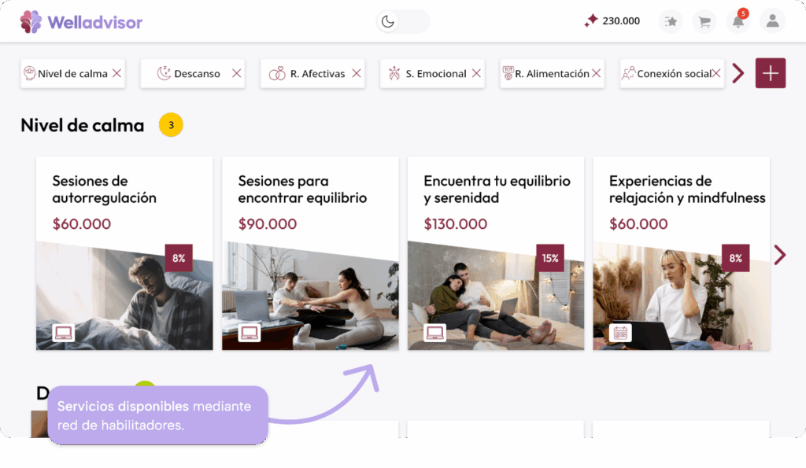The image size is (806, 468).
Task: Click the Welladvisor logo
Action: click(81, 22)
